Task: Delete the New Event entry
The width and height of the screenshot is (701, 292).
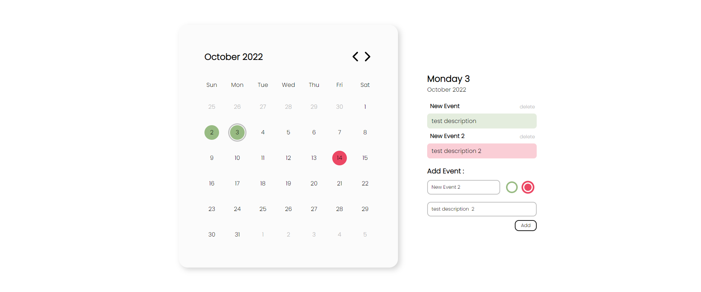Action: coord(527,107)
